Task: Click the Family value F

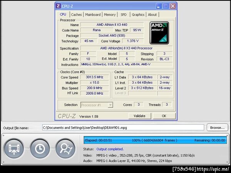Action: point(88,54)
